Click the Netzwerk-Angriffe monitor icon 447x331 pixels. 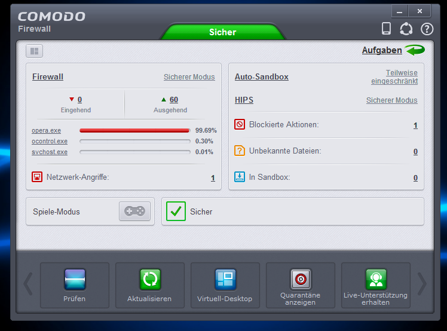37,177
